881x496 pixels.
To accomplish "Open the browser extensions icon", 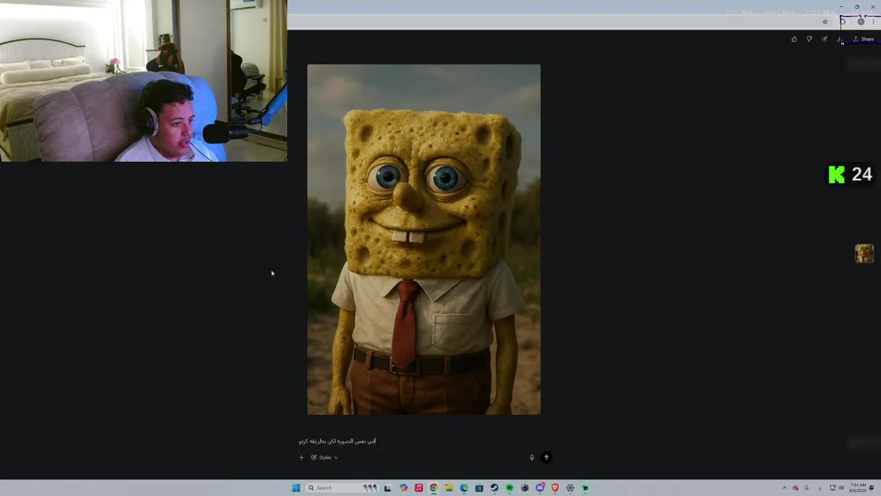I will click(x=842, y=21).
